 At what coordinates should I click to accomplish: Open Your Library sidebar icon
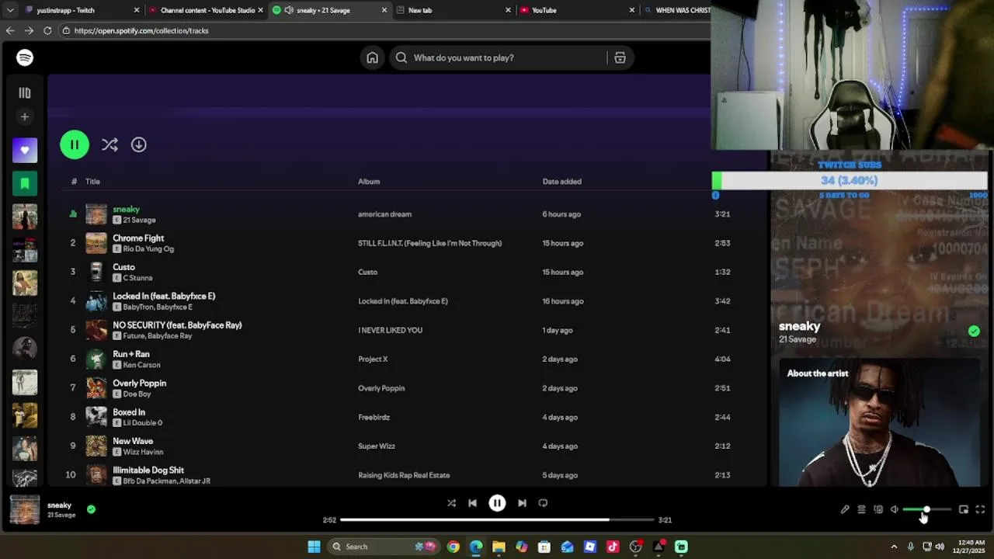[25, 93]
